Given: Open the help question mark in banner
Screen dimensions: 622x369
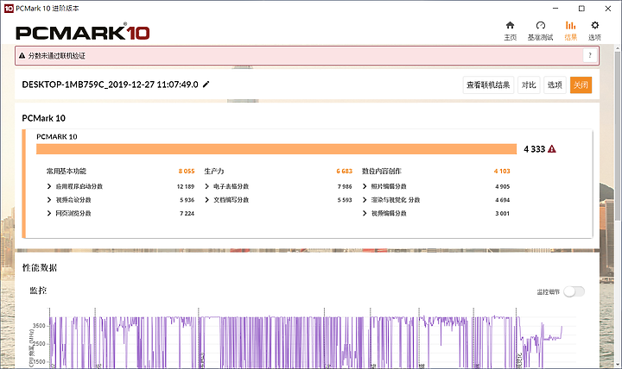Looking at the screenshot, I should click(x=590, y=55).
